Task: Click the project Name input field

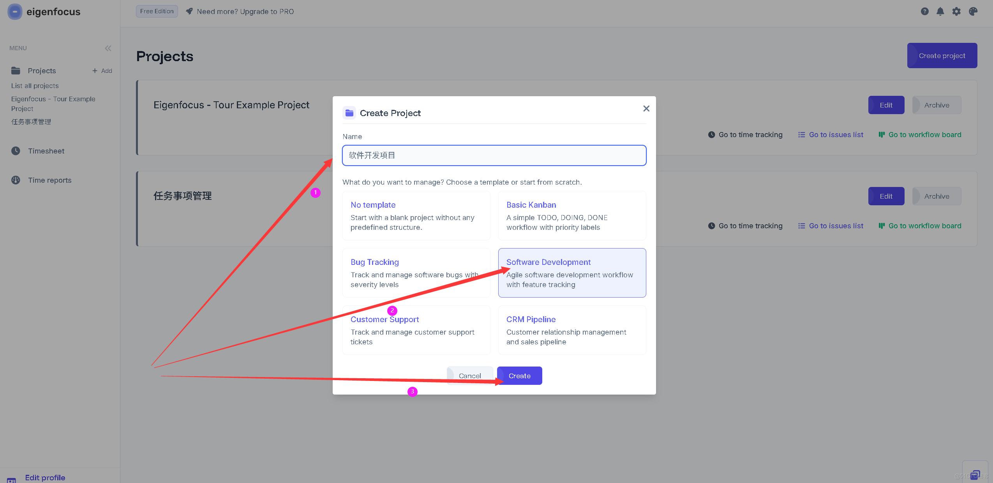Action: [494, 155]
